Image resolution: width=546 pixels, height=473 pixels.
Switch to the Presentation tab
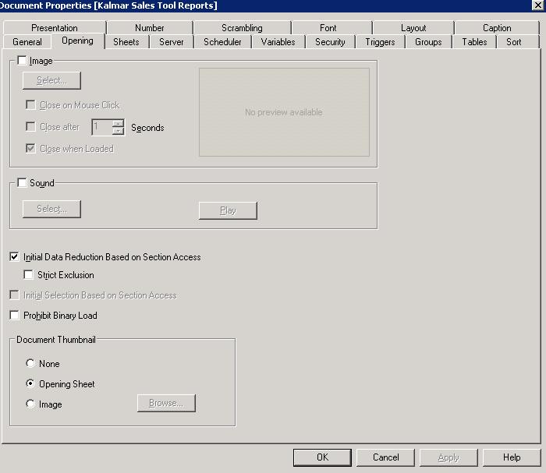coord(55,28)
